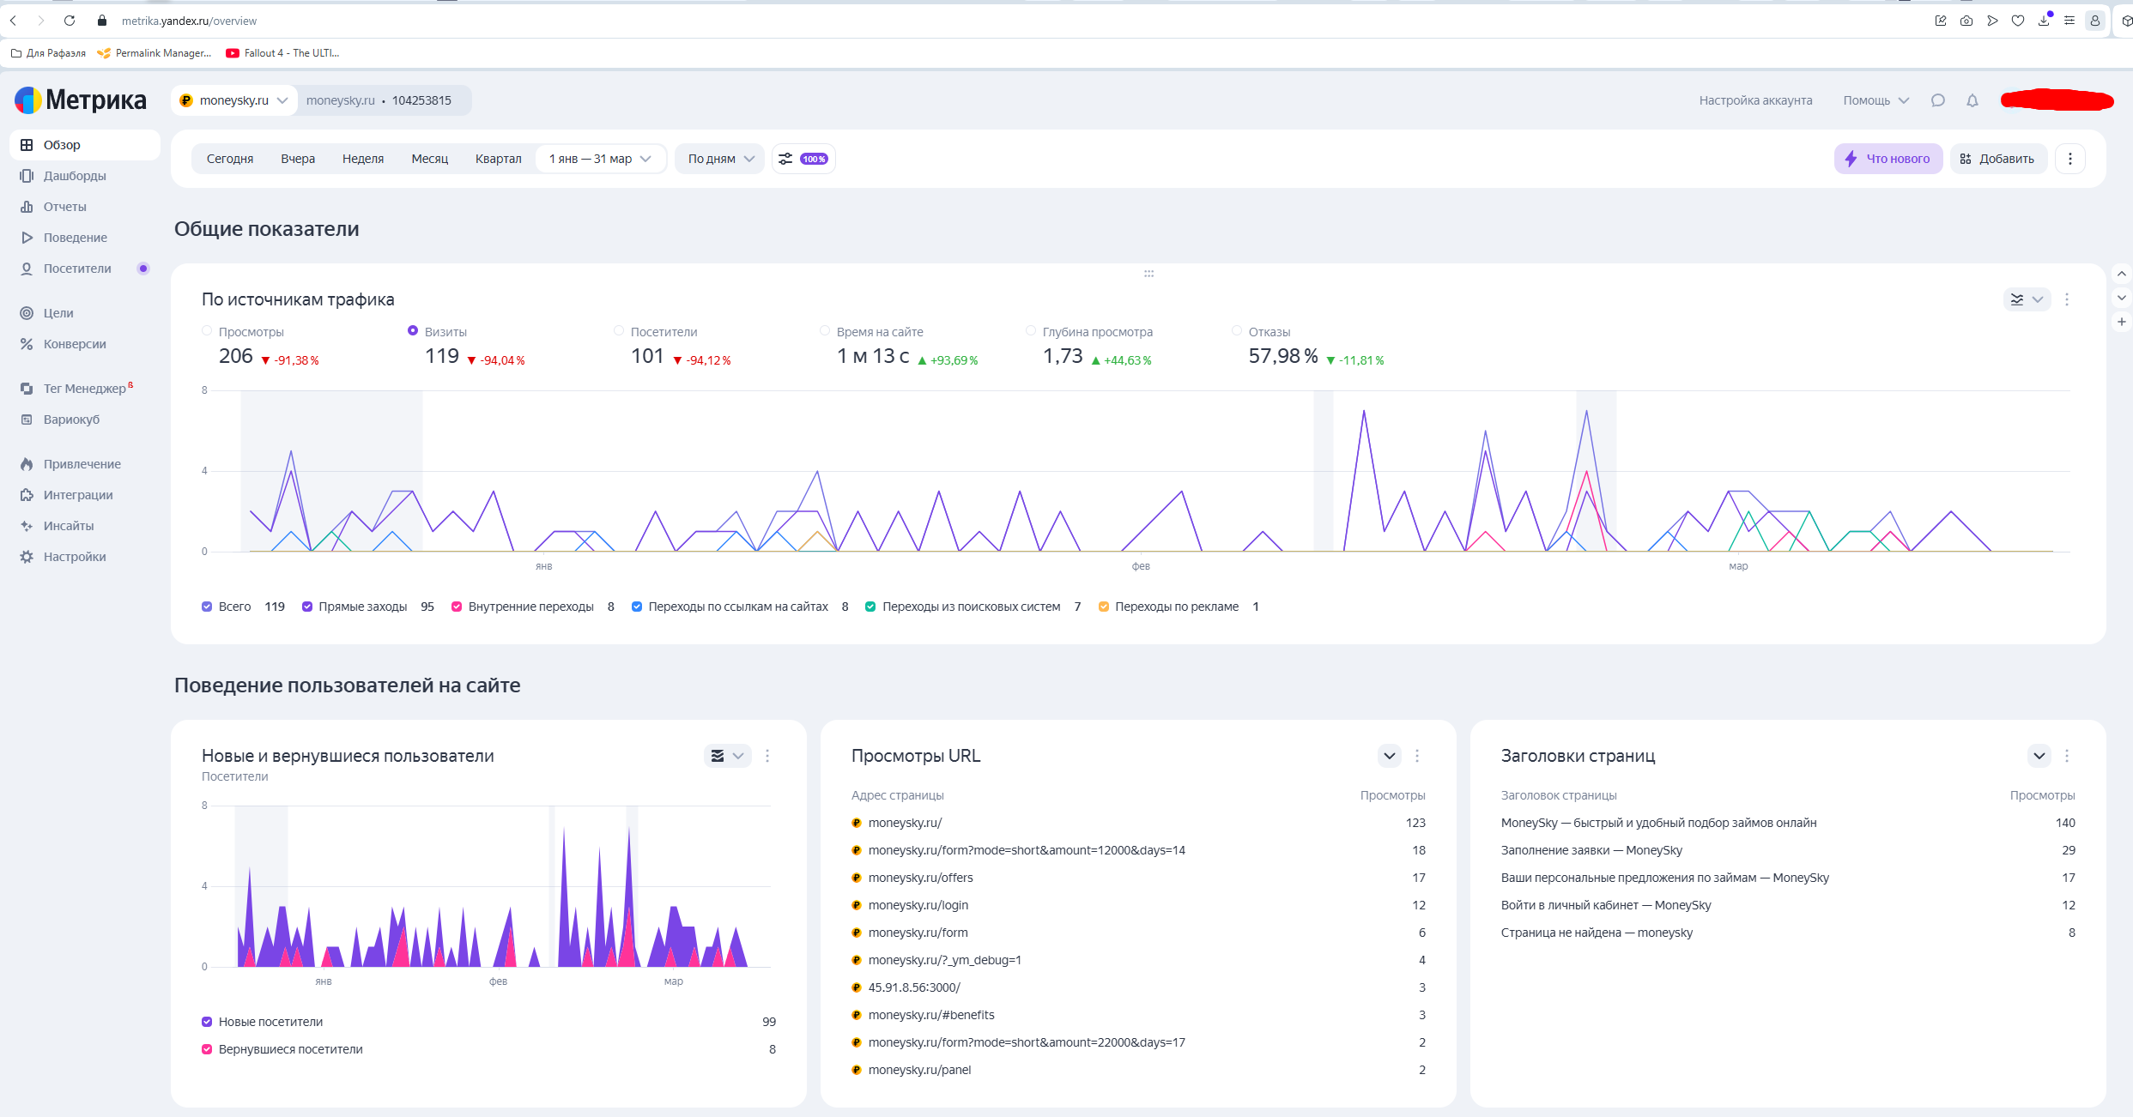Click the browser page reload icon
This screenshot has height=1117, width=2133.
(x=70, y=21)
